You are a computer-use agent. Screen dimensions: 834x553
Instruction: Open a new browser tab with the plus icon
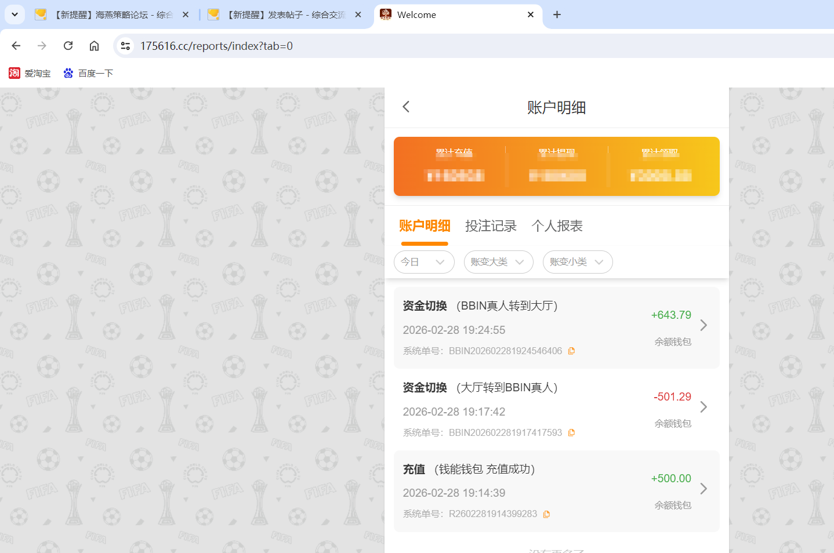coord(557,14)
